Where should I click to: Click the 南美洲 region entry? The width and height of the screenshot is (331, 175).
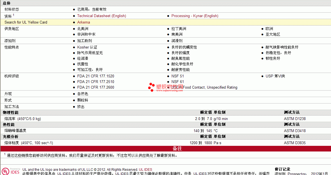pyautogui.click(x=177, y=34)
